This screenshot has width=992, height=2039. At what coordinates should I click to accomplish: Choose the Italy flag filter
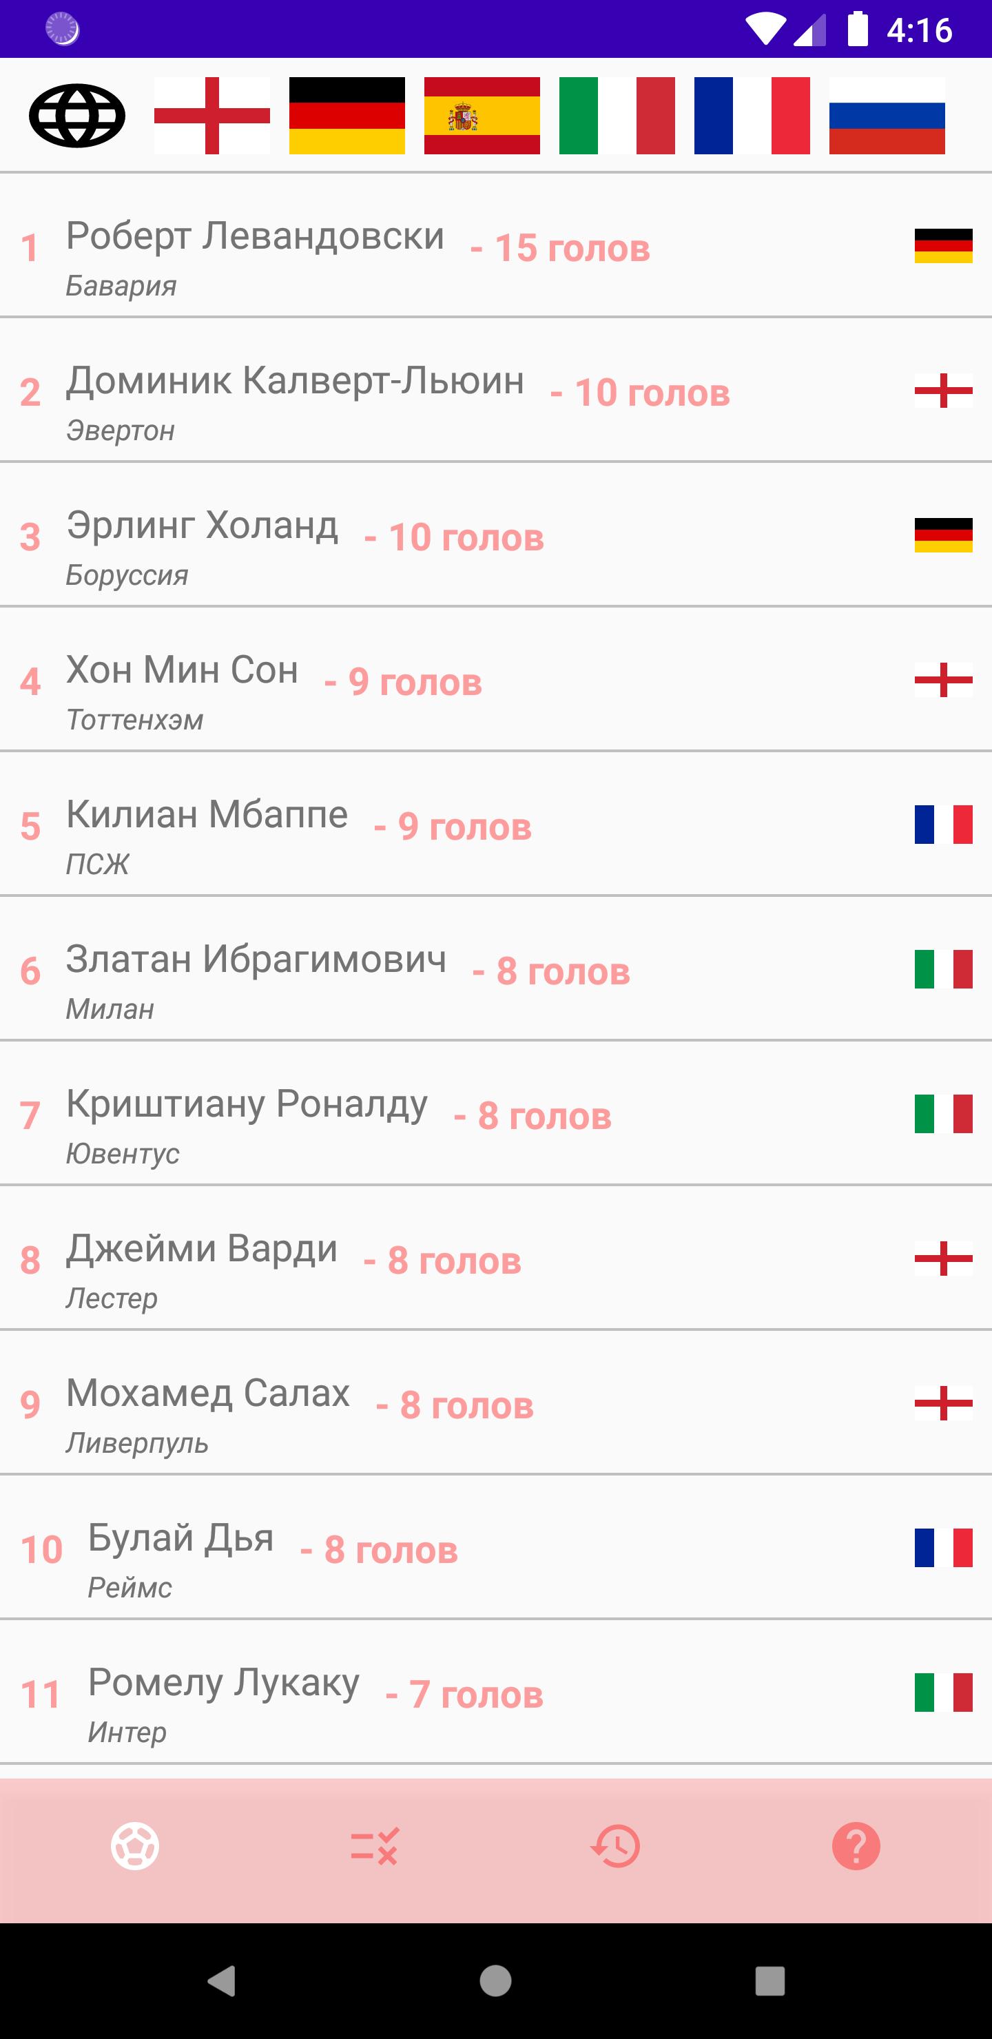tap(617, 116)
